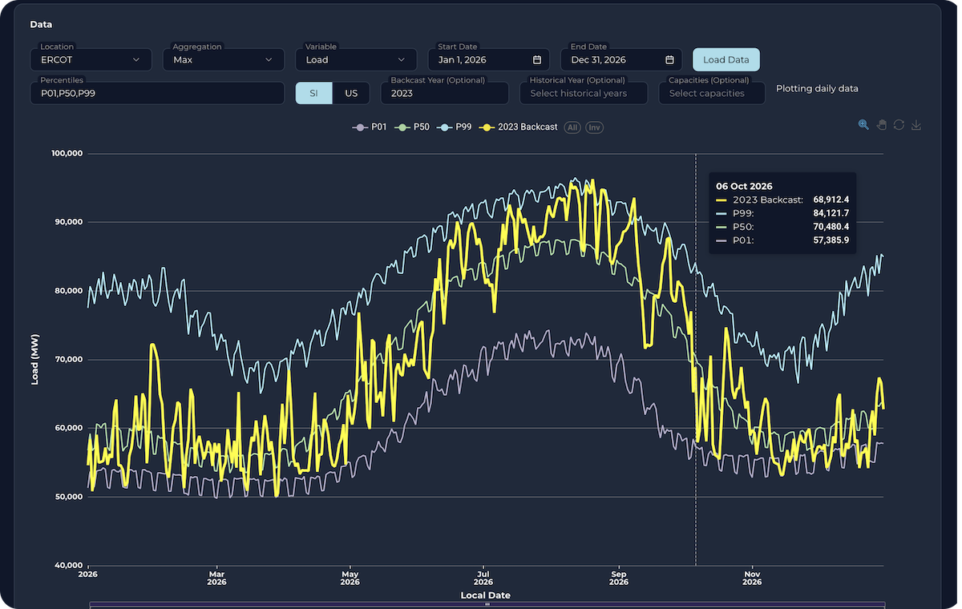Open the Location dropdown showing ERCOT

pos(91,60)
